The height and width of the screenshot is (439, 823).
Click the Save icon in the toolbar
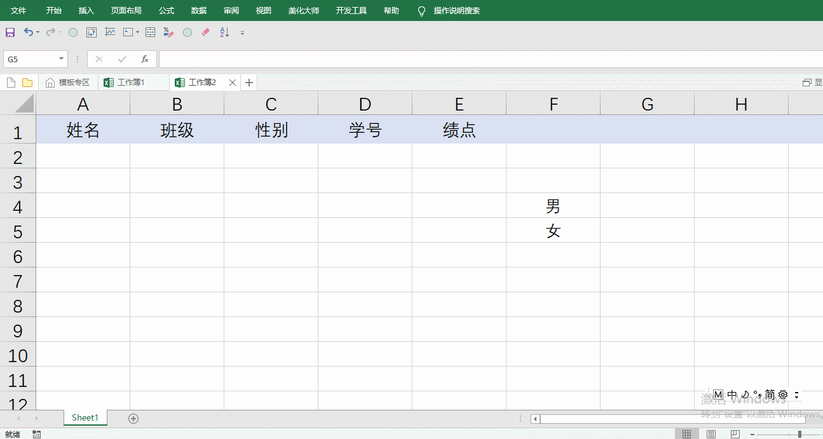[10, 32]
